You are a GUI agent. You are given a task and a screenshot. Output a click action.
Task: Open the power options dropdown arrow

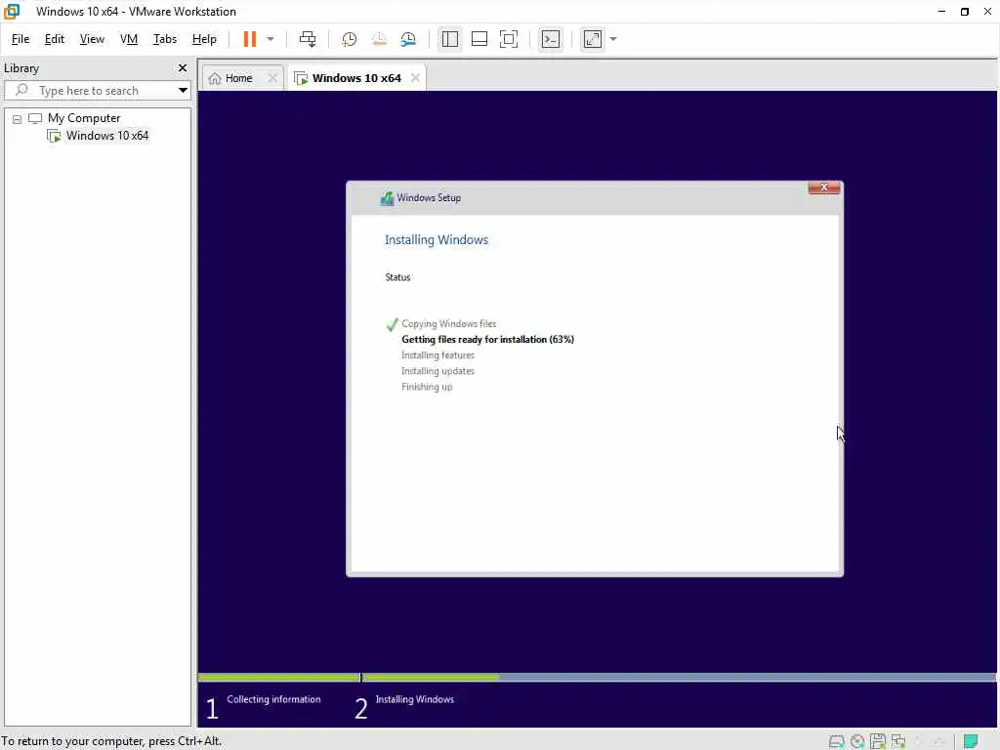271,39
